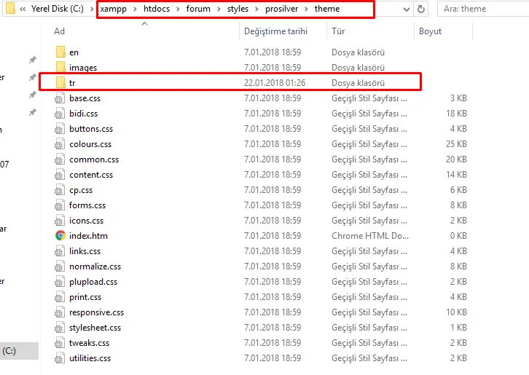Image resolution: width=529 pixels, height=375 pixels.
Task: Click the colours.css file icon
Action: click(x=60, y=144)
